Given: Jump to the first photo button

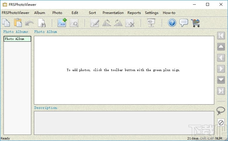Looking at the screenshot, I should (x=221, y=36).
